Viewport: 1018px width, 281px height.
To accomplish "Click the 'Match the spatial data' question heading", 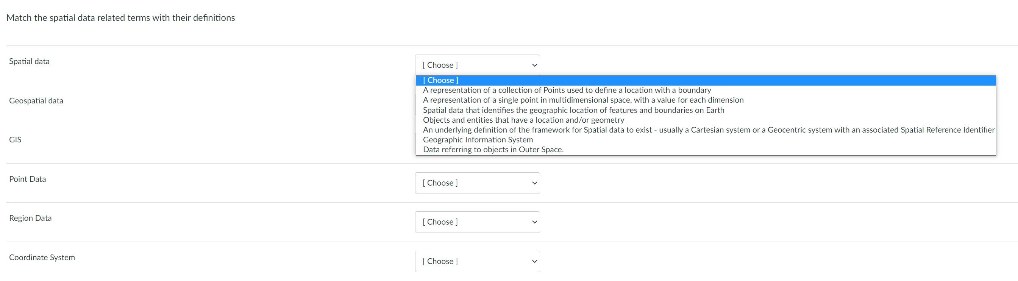I will click(x=120, y=18).
